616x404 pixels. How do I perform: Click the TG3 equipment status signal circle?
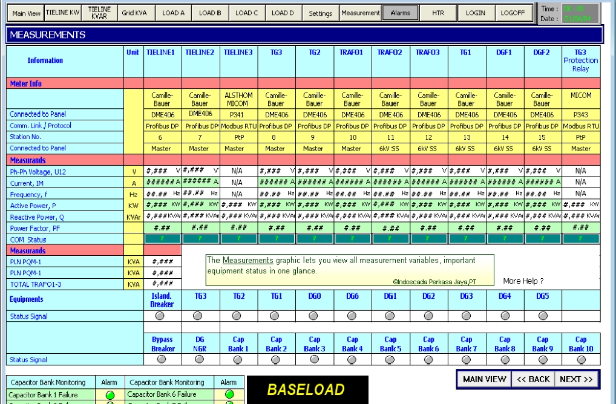pos(200,316)
